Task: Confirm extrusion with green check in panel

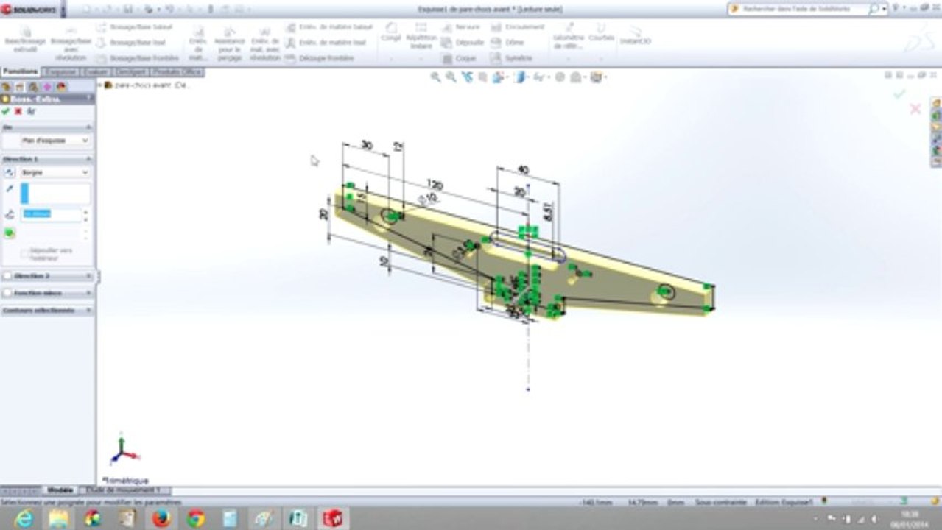Action: (6, 111)
